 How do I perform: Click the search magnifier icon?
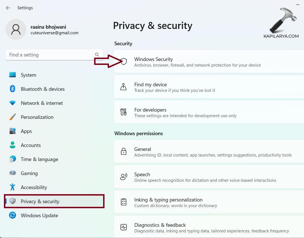pyautogui.click(x=97, y=55)
